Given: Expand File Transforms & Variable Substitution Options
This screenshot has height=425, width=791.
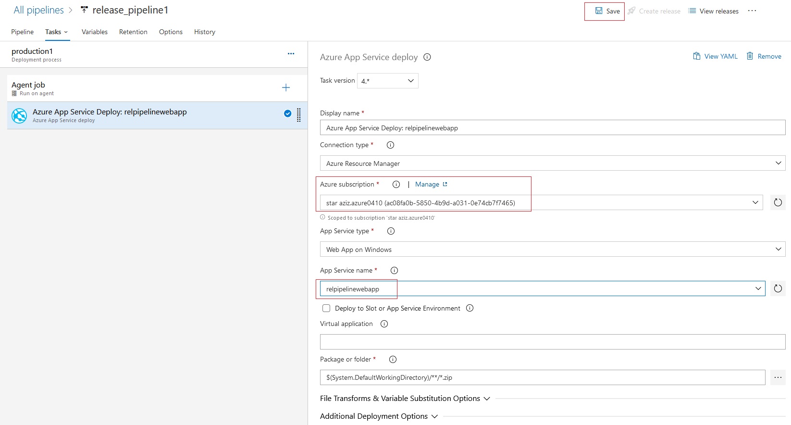Looking at the screenshot, I should (405, 399).
